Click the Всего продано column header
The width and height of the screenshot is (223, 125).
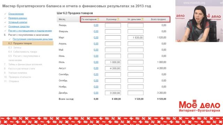pyautogui.click(x=158, y=19)
